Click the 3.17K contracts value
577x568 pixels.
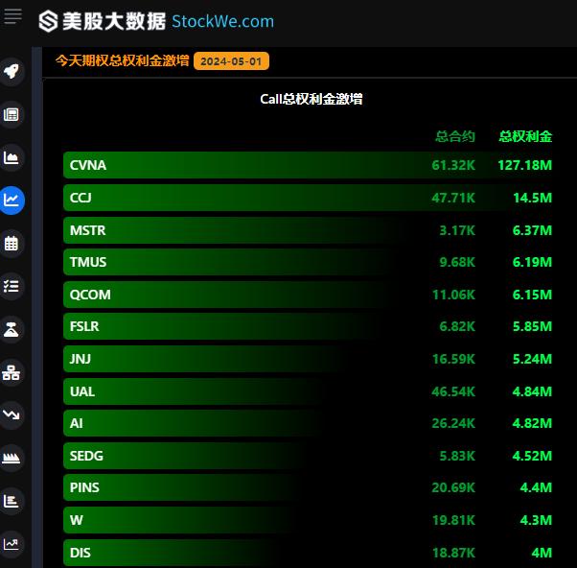457,230
